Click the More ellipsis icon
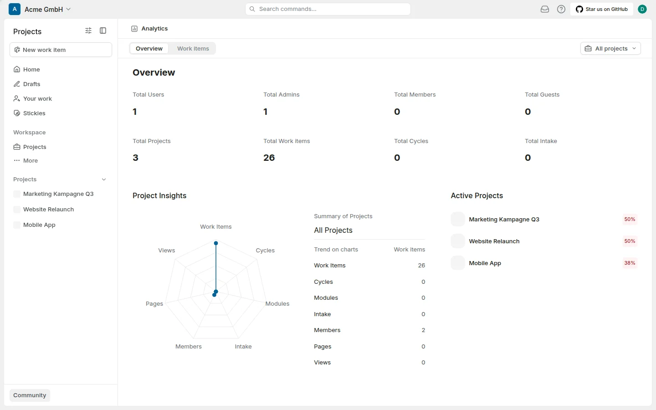The height and width of the screenshot is (410, 656). point(17,160)
